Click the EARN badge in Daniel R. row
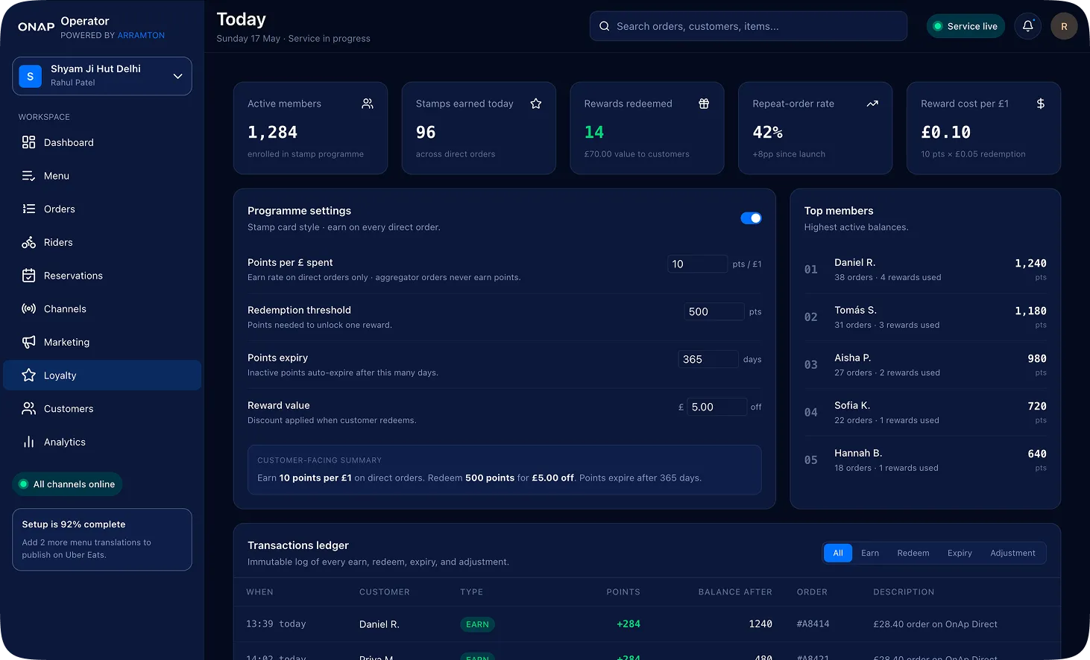 pos(477,624)
